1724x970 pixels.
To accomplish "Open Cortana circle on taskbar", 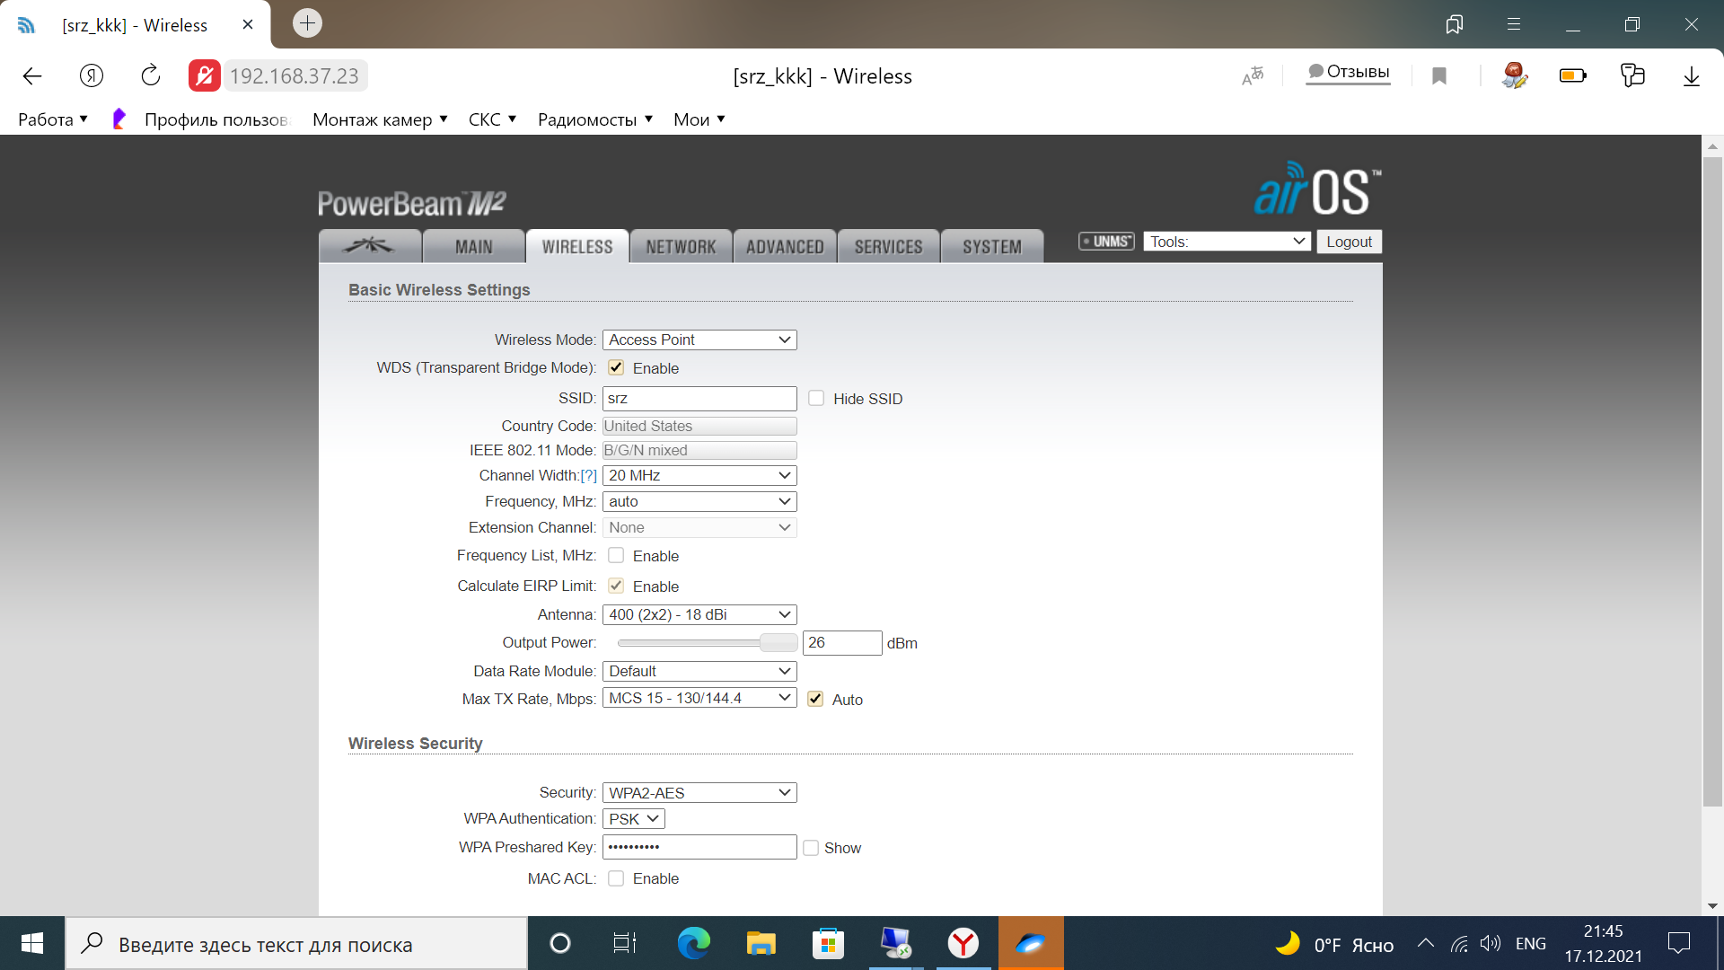I will coord(560,943).
